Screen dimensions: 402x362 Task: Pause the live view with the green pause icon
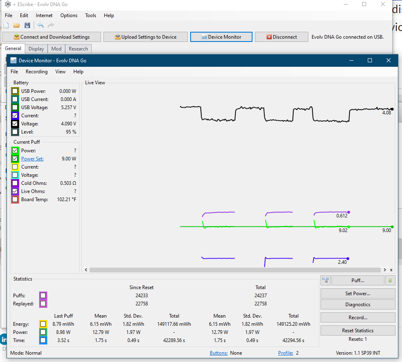coord(390,280)
